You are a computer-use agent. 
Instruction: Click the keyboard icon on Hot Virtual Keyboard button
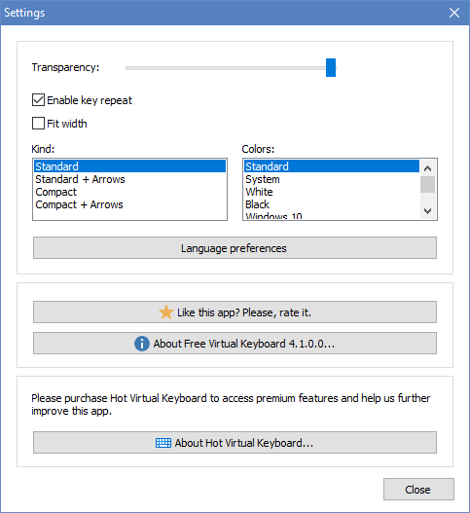[163, 443]
